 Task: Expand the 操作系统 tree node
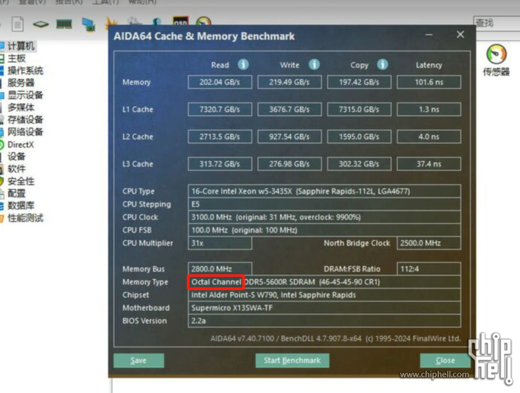(24, 71)
